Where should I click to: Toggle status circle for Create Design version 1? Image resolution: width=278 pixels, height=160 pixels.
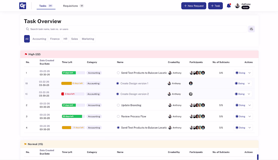click(118, 83)
